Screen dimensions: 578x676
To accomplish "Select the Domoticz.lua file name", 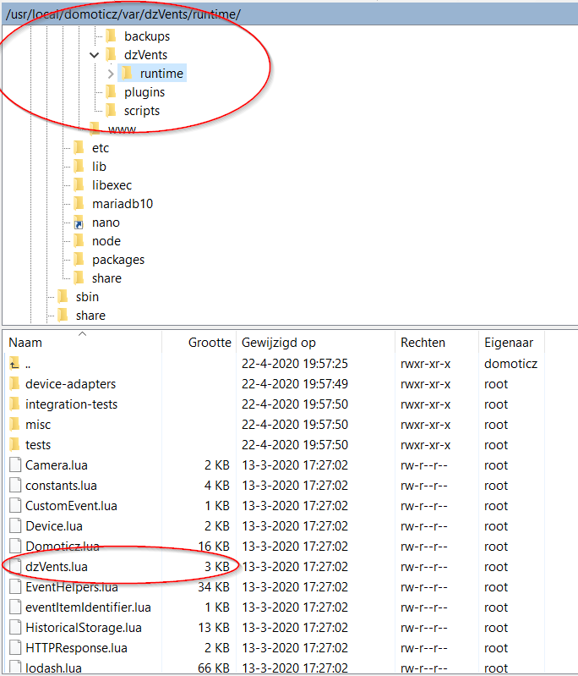I will pos(63,547).
